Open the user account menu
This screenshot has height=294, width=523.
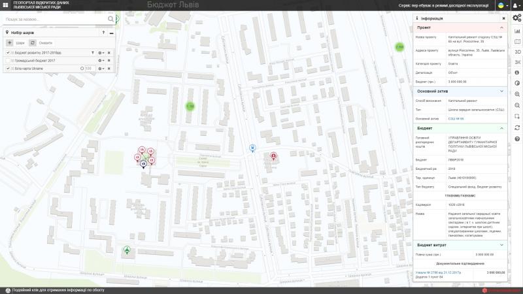(516, 5)
